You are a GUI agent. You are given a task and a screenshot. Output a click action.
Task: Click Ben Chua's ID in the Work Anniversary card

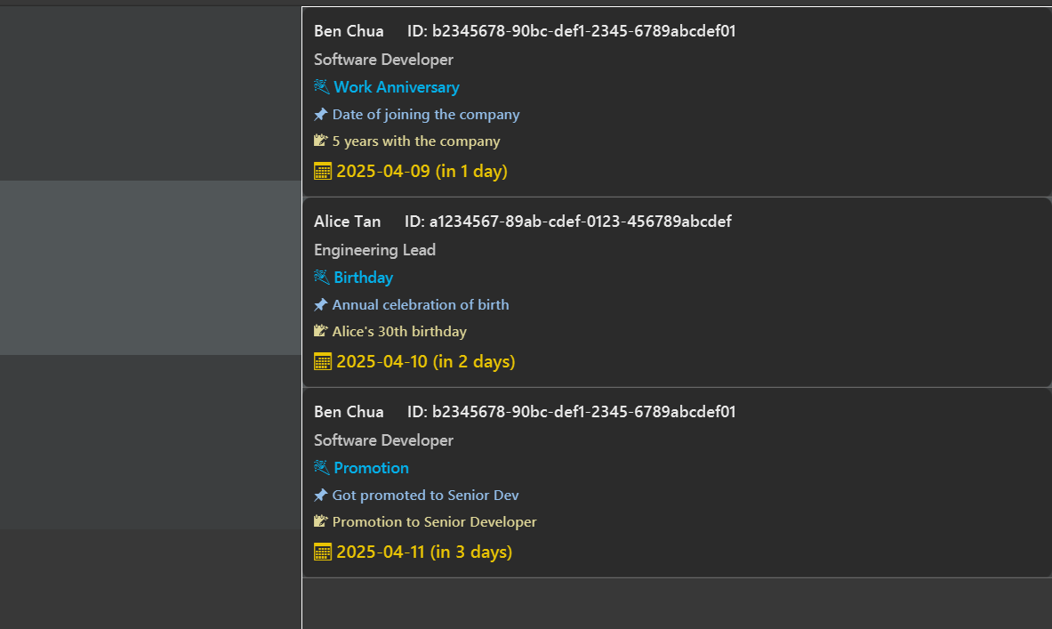click(x=571, y=31)
